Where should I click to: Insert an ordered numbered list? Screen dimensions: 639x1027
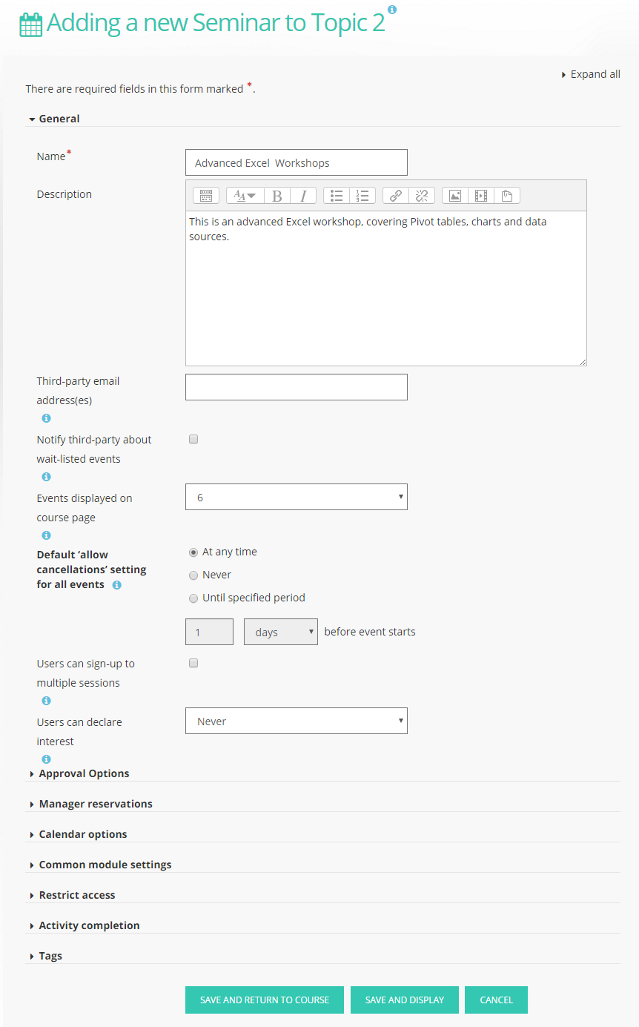point(362,196)
